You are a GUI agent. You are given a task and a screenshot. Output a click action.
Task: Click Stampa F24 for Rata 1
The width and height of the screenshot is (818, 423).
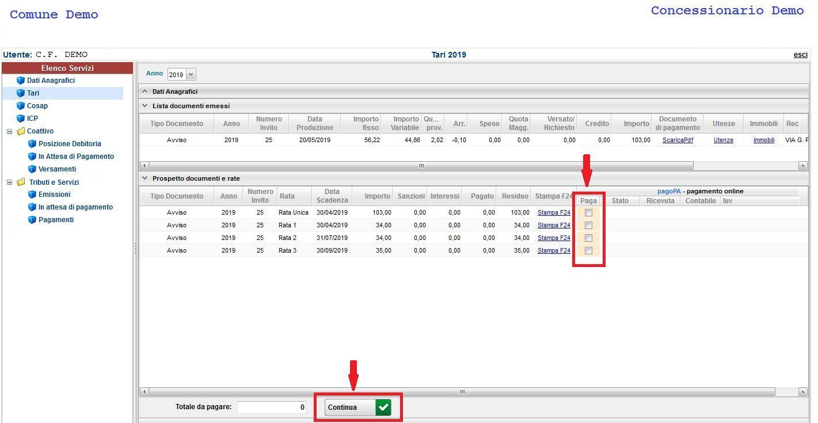(x=554, y=226)
